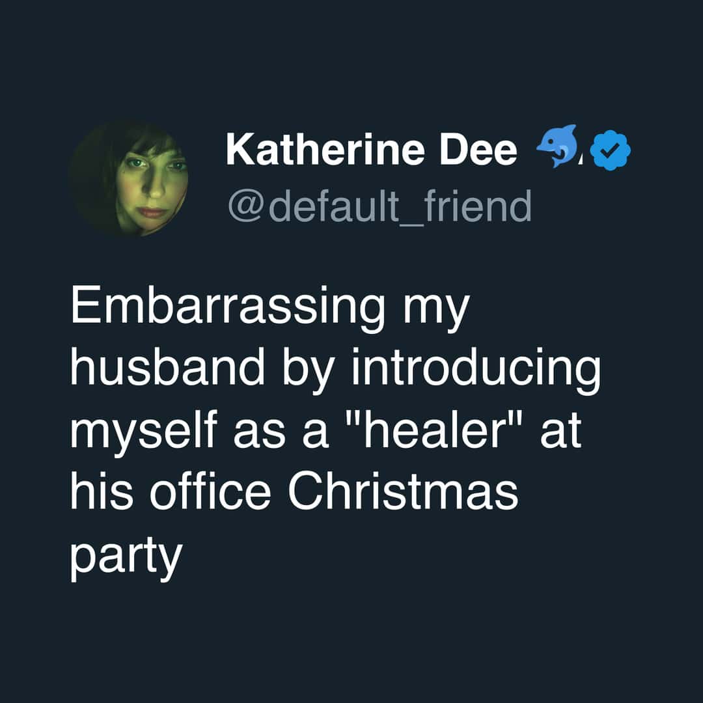Click the @default_friend handle
The image size is (703, 703).
click(x=379, y=206)
